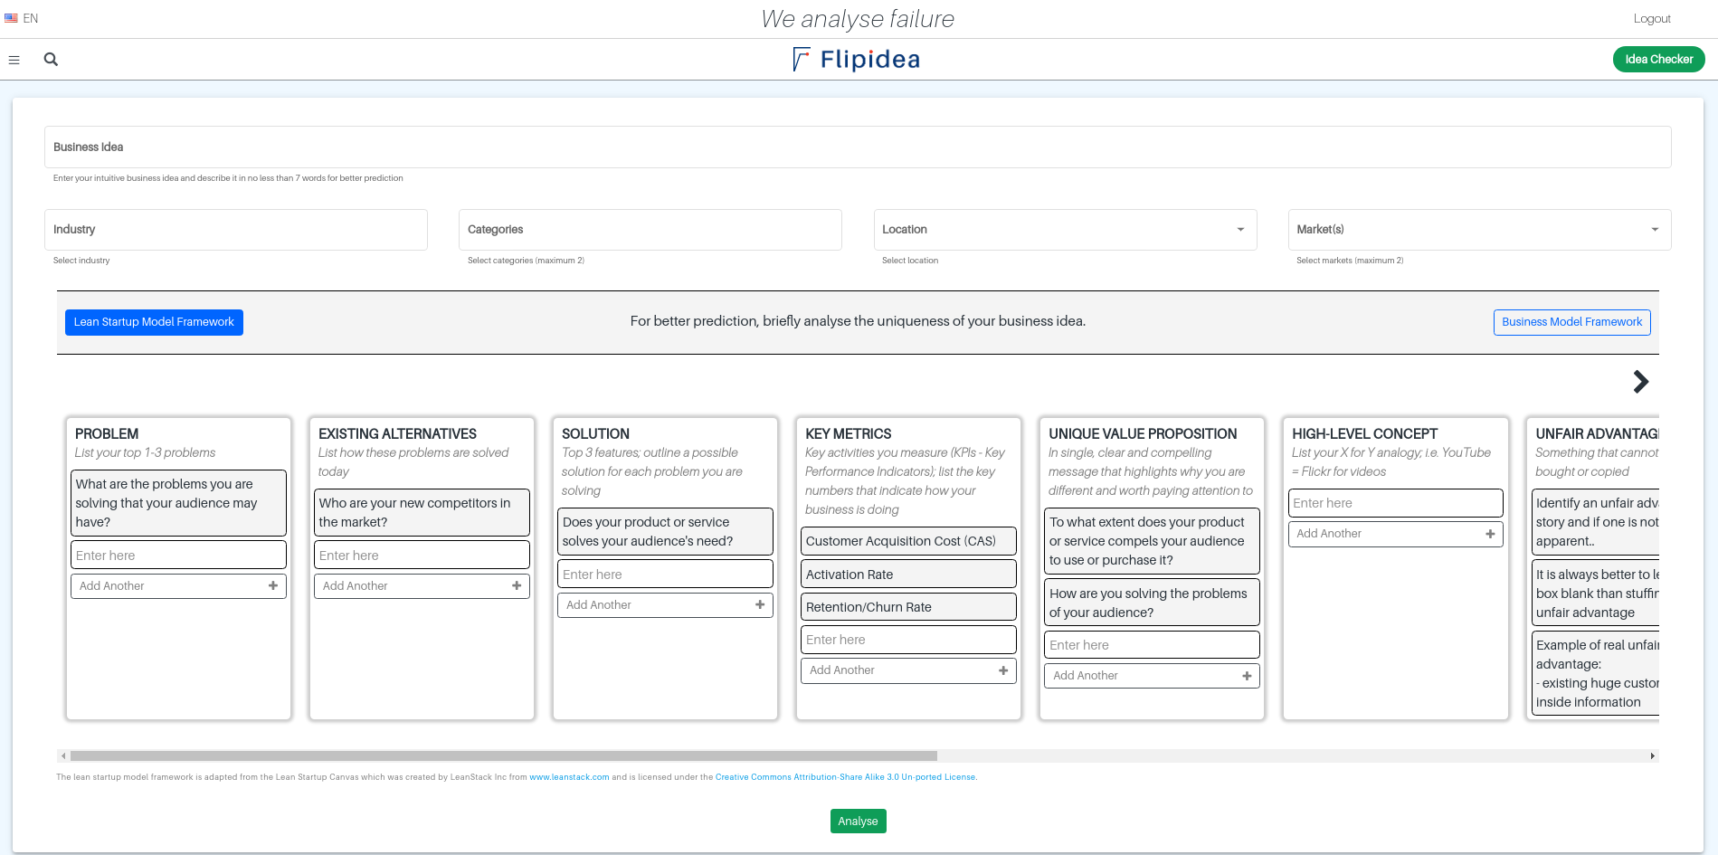1718x855 pixels.
Task: Click the Idea Checker button
Action: (x=1658, y=60)
